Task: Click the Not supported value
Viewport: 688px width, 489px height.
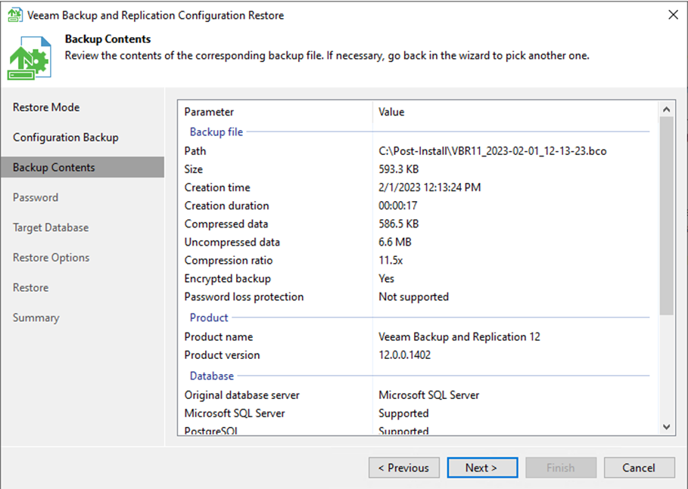Action: click(414, 297)
